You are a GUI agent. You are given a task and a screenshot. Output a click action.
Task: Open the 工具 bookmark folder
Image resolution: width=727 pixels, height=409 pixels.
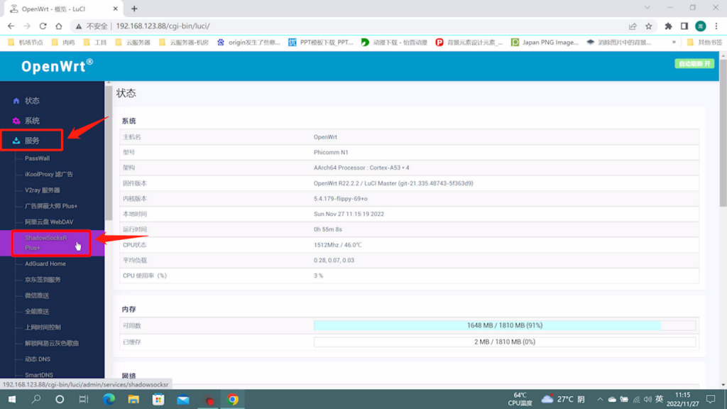pyautogui.click(x=96, y=42)
